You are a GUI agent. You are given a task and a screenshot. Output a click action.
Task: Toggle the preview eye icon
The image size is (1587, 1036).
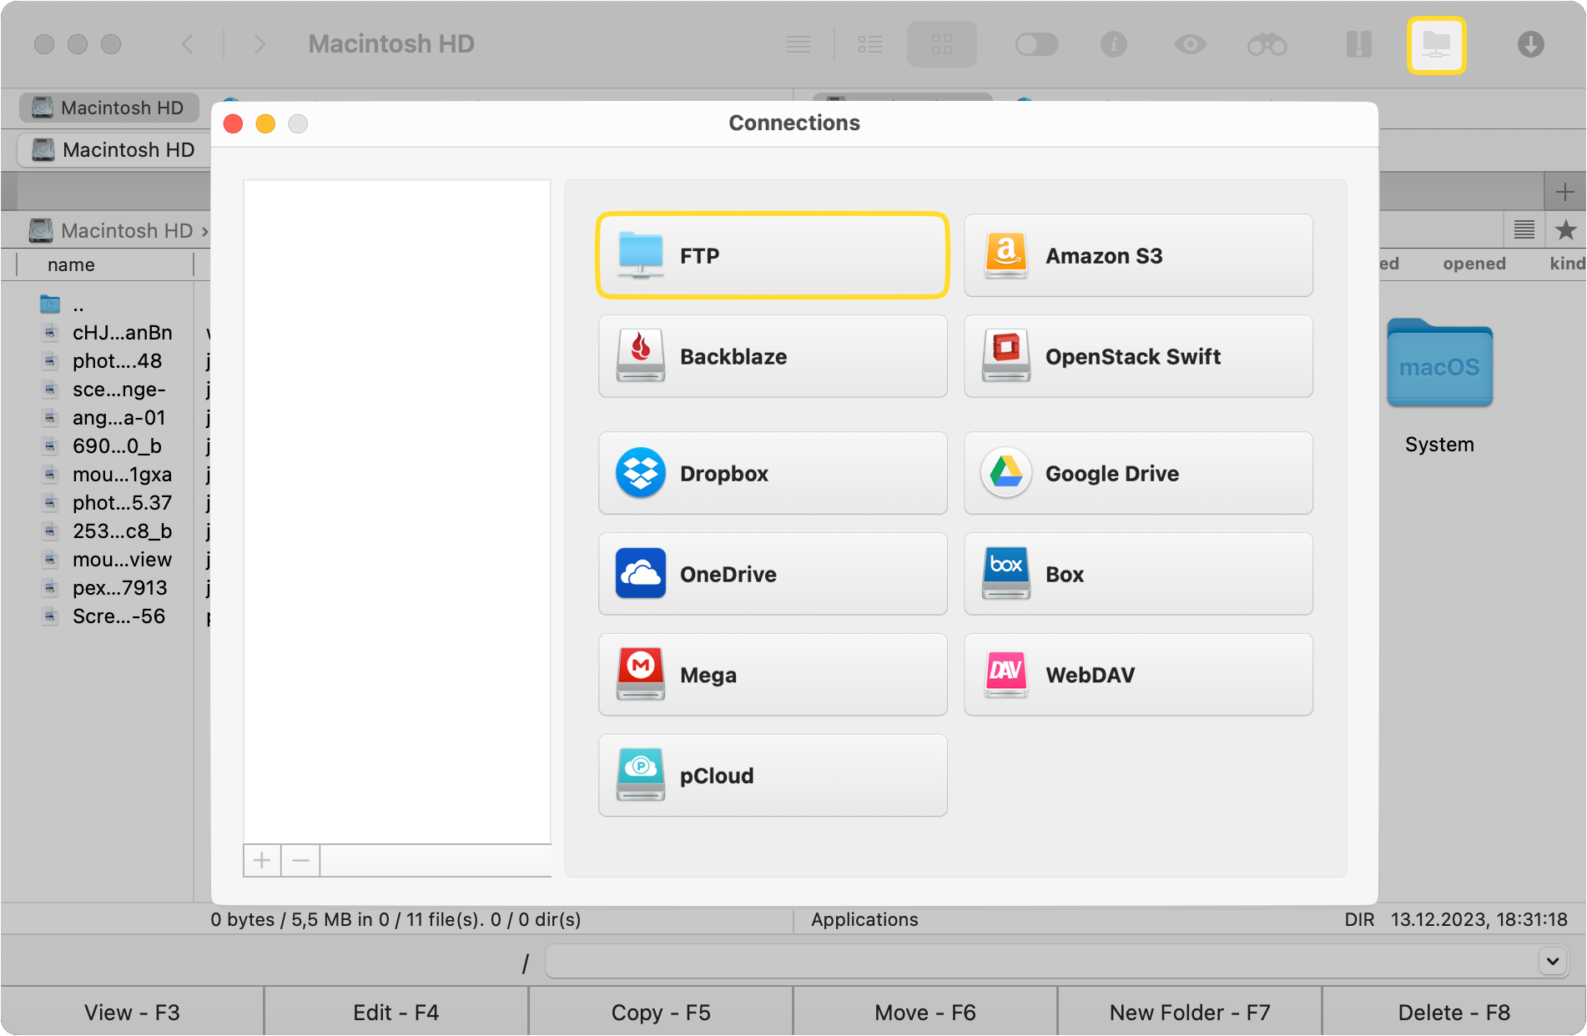coord(1191,43)
